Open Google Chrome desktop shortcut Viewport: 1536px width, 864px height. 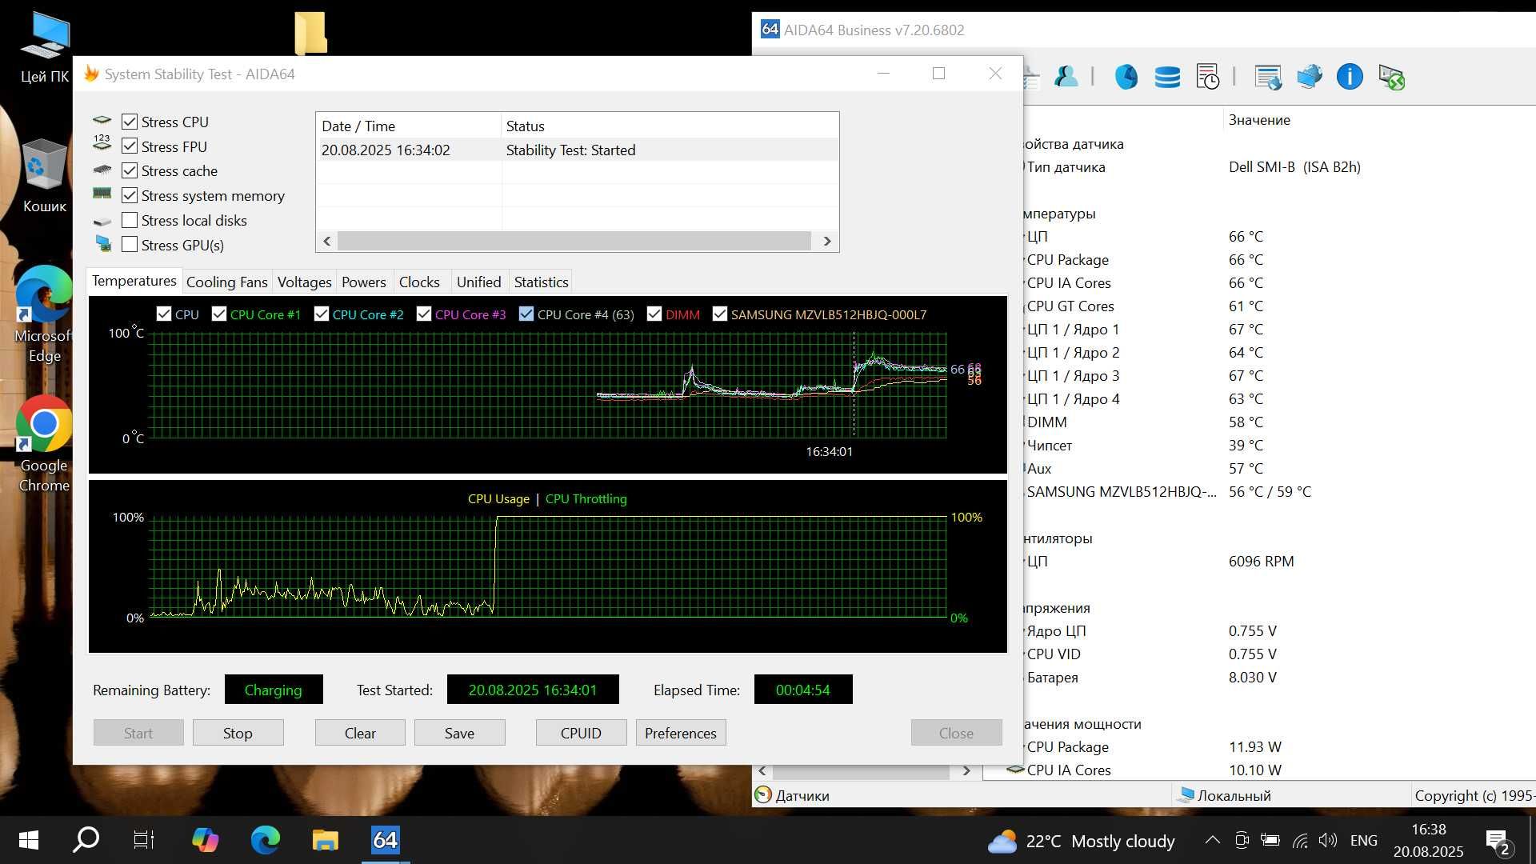pos(44,444)
